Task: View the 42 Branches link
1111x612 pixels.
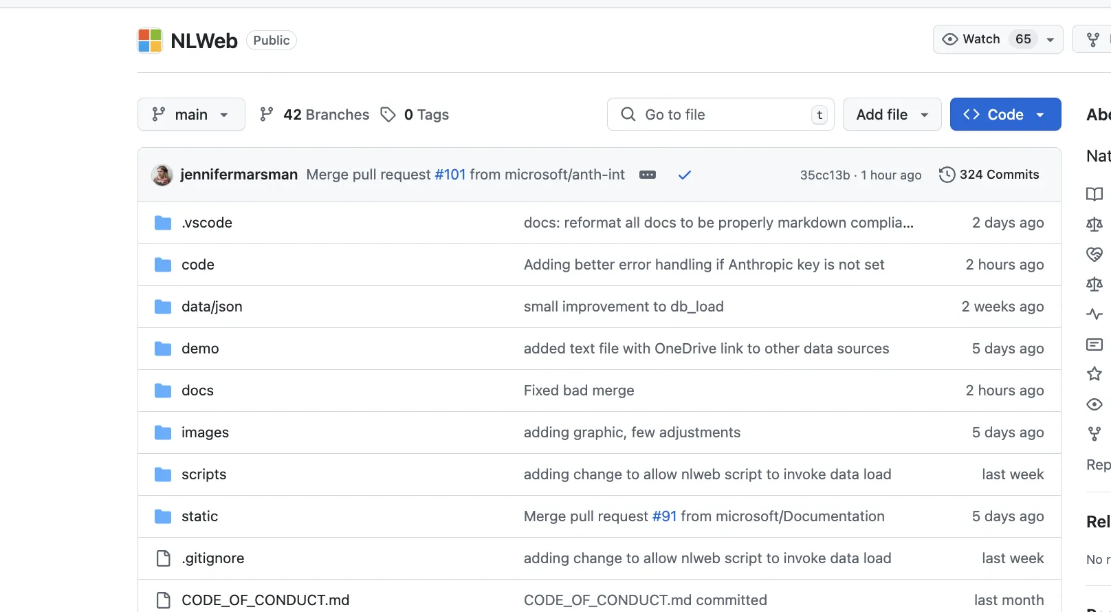Action: [x=314, y=114]
